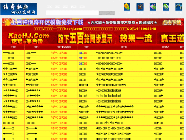Click the ship wheel icon in the header
This screenshot has height=140, width=186.
tap(140, 7)
